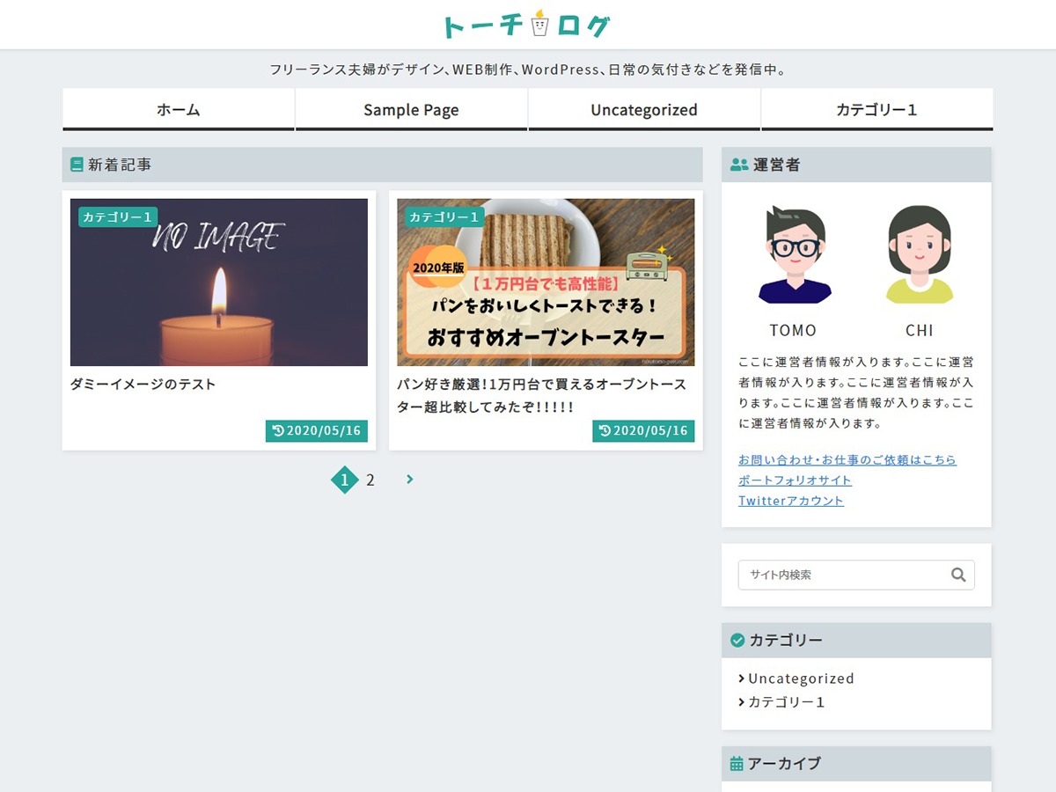
Task: Click the site tagline フリーランス夫婦が text
Action: tap(528, 69)
